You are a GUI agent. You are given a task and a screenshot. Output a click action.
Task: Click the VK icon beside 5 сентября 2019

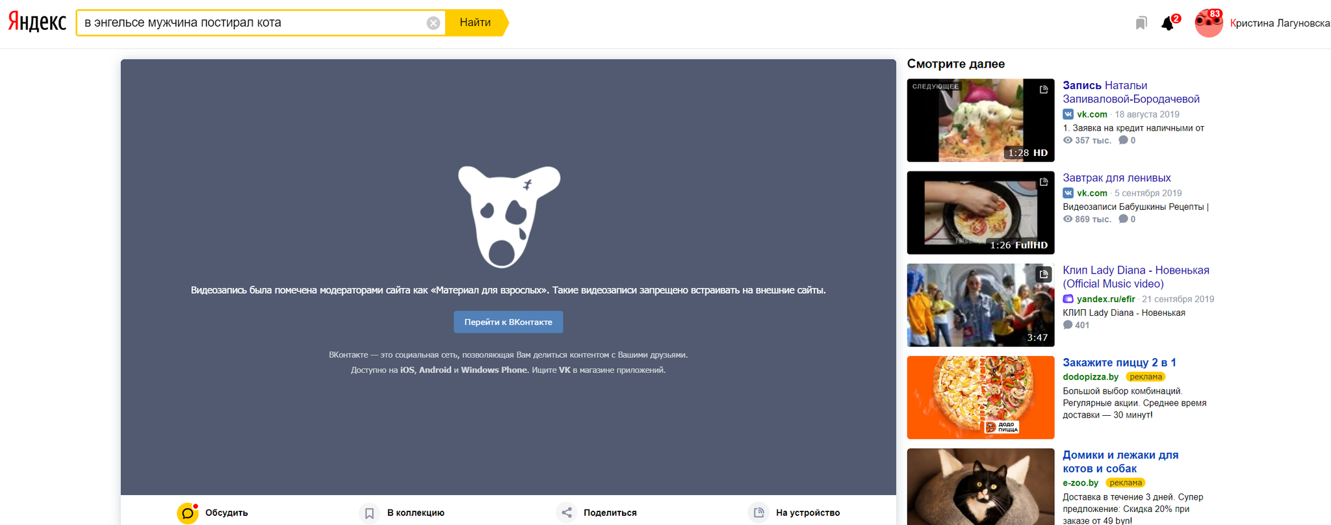tap(1068, 193)
